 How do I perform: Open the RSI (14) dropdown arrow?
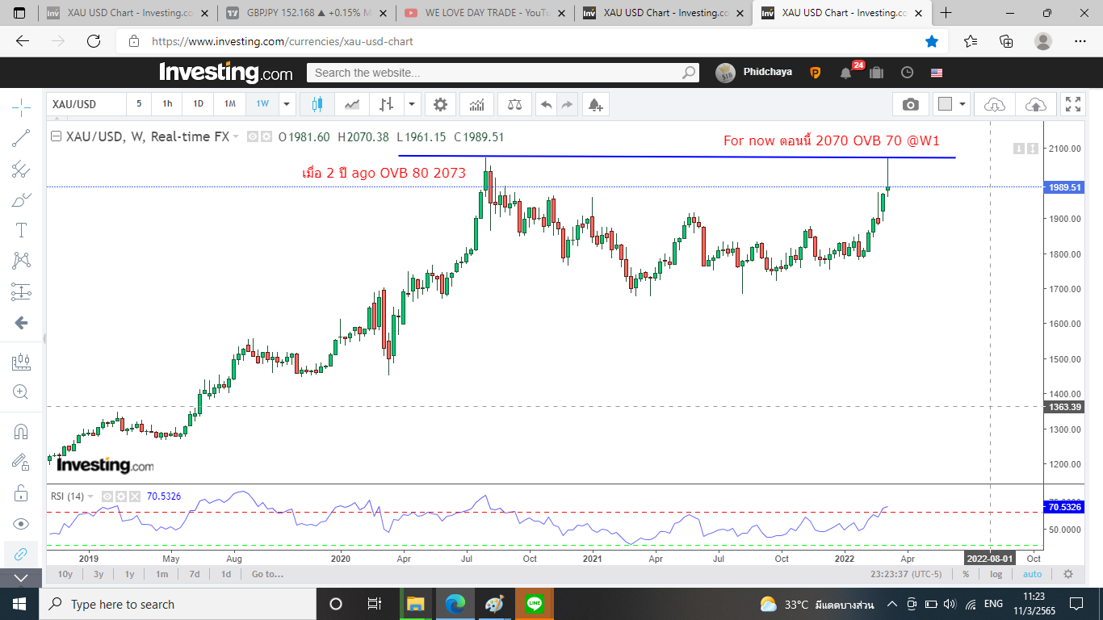click(90, 496)
